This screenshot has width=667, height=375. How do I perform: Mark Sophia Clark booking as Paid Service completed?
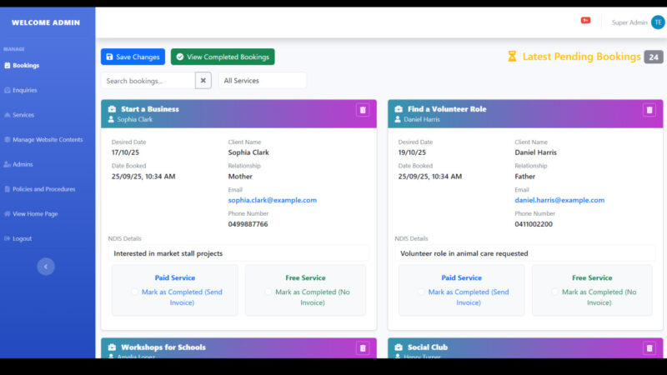pyautogui.click(x=135, y=292)
